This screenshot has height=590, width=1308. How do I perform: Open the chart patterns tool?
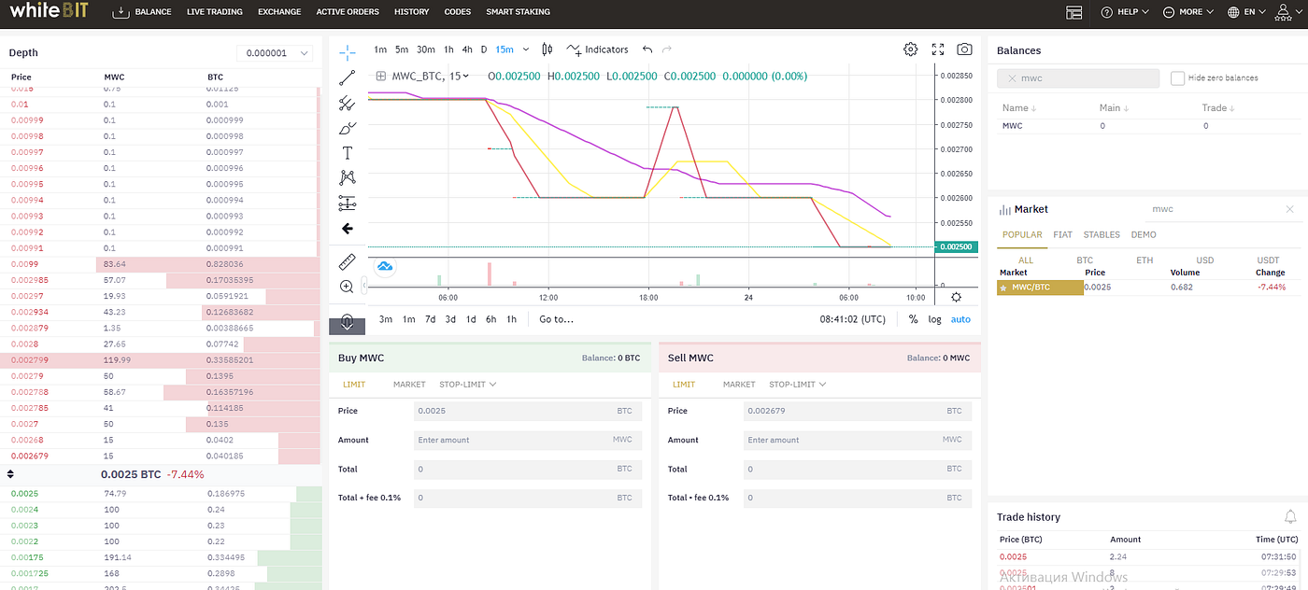click(347, 177)
